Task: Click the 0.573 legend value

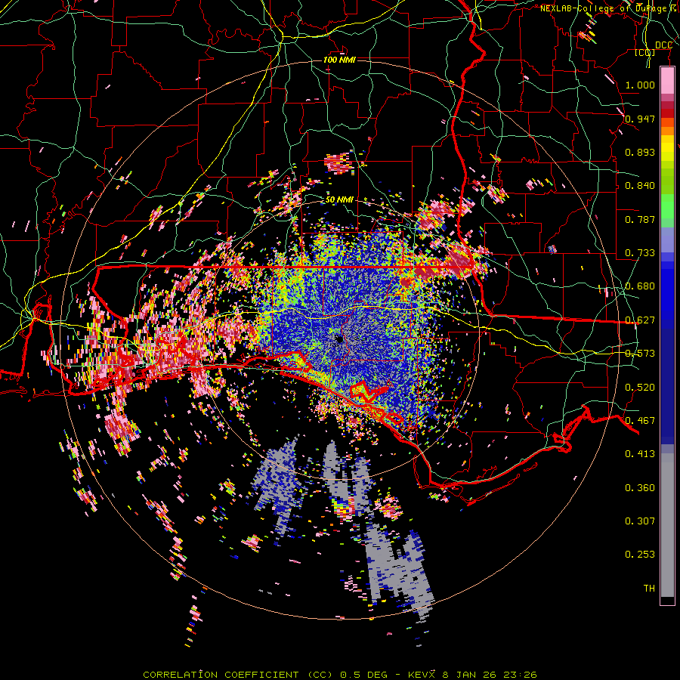Action: point(640,354)
